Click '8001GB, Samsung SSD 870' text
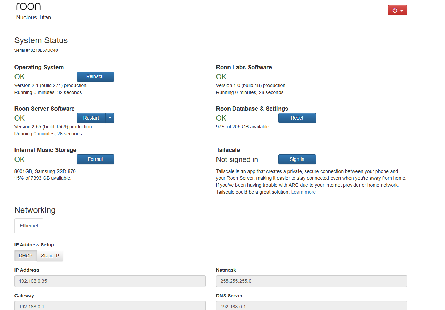 (45, 171)
